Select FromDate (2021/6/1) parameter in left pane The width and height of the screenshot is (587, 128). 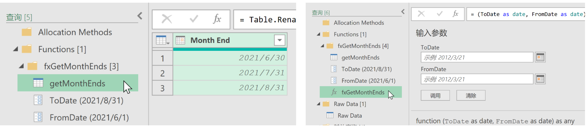89,117
